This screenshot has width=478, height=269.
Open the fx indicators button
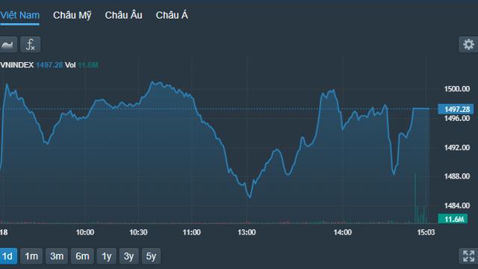(31, 45)
